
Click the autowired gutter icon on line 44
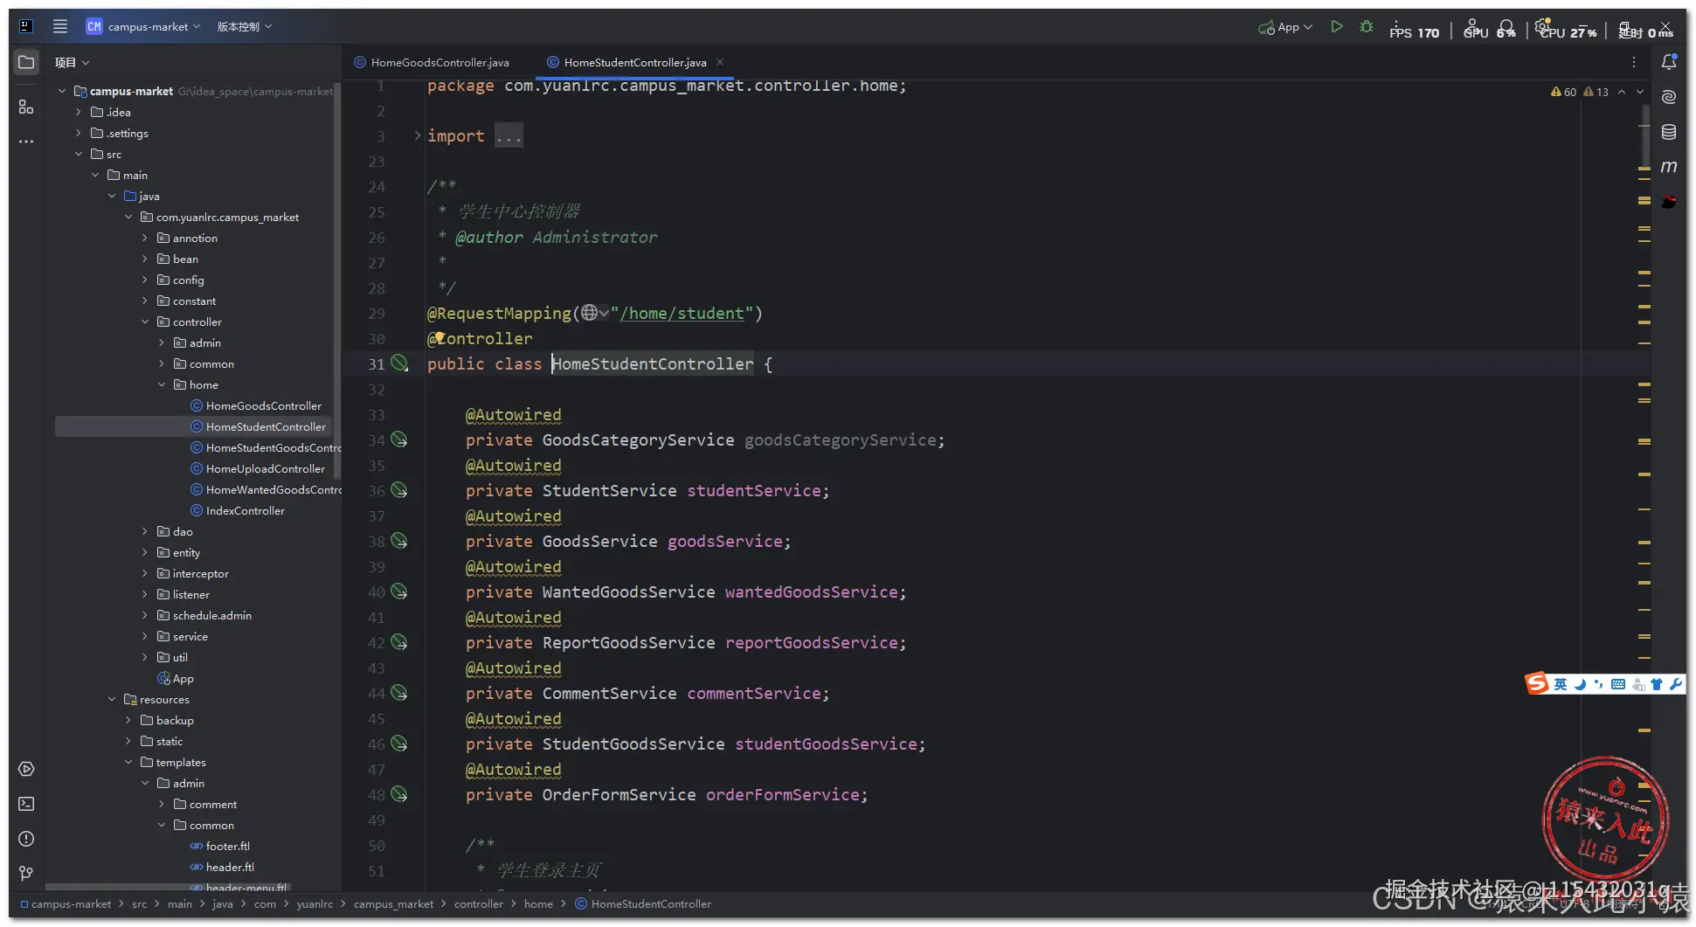click(399, 693)
